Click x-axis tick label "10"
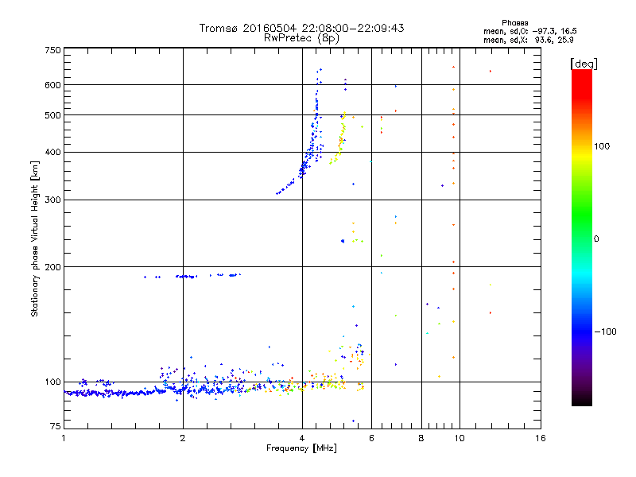 pos(460,438)
